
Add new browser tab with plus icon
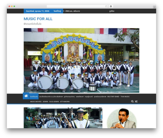pyautogui.click(x=155, y=7)
